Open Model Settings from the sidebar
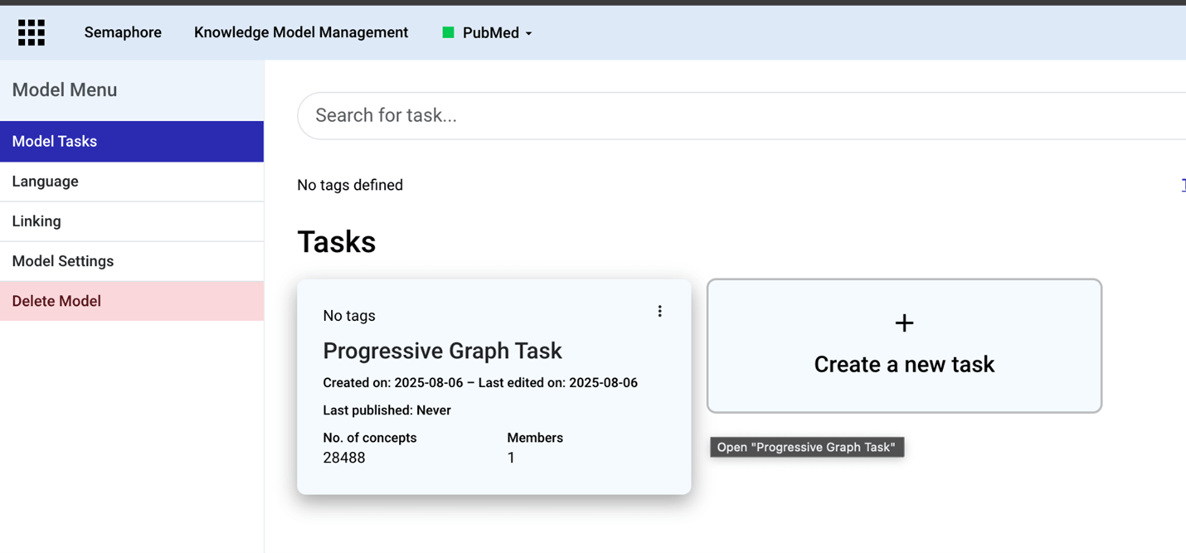The image size is (1186, 553). click(62, 260)
